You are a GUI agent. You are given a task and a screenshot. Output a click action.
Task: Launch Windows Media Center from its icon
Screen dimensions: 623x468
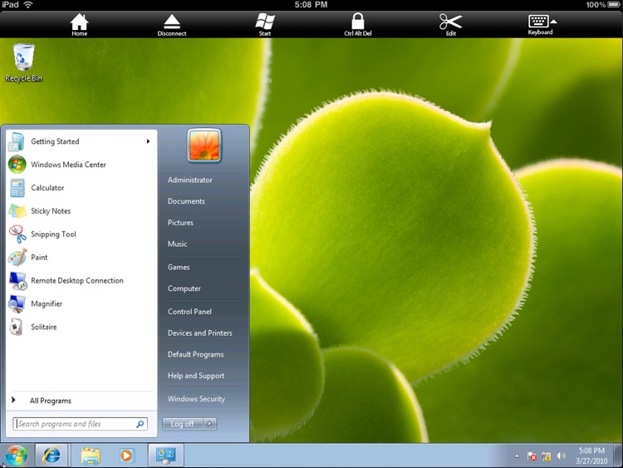pyautogui.click(x=17, y=165)
